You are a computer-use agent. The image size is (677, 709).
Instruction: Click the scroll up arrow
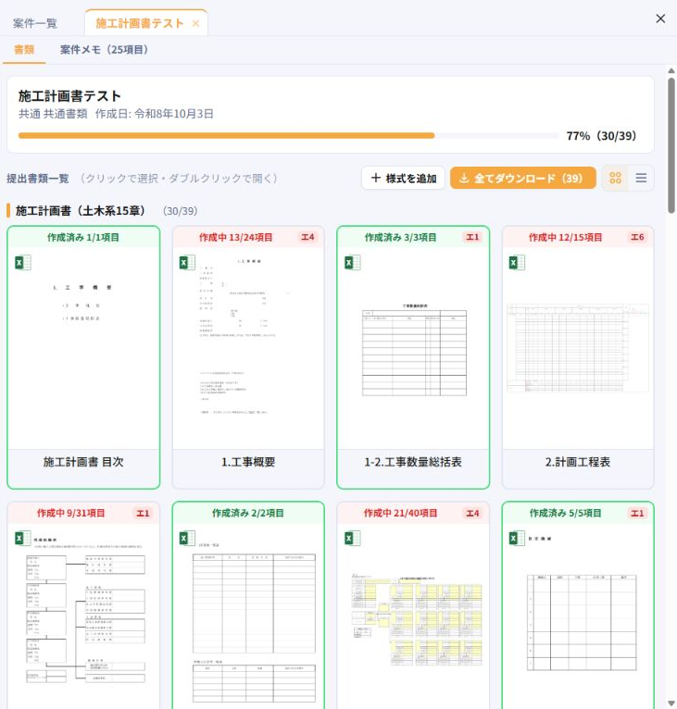671,71
